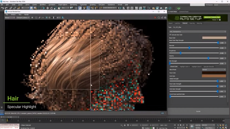Toggle Activate Hair Color checkbox
230x129 pixels.
(170, 35)
